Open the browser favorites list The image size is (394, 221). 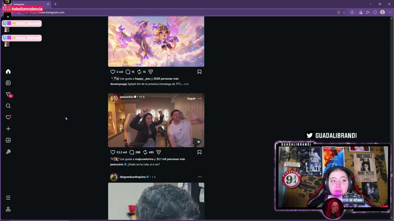point(368,13)
